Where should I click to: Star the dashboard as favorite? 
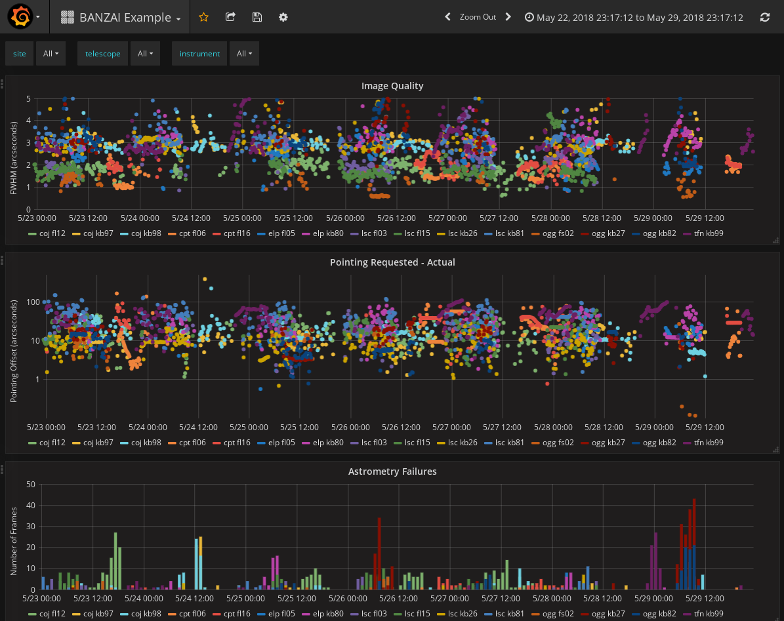(203, 17)
